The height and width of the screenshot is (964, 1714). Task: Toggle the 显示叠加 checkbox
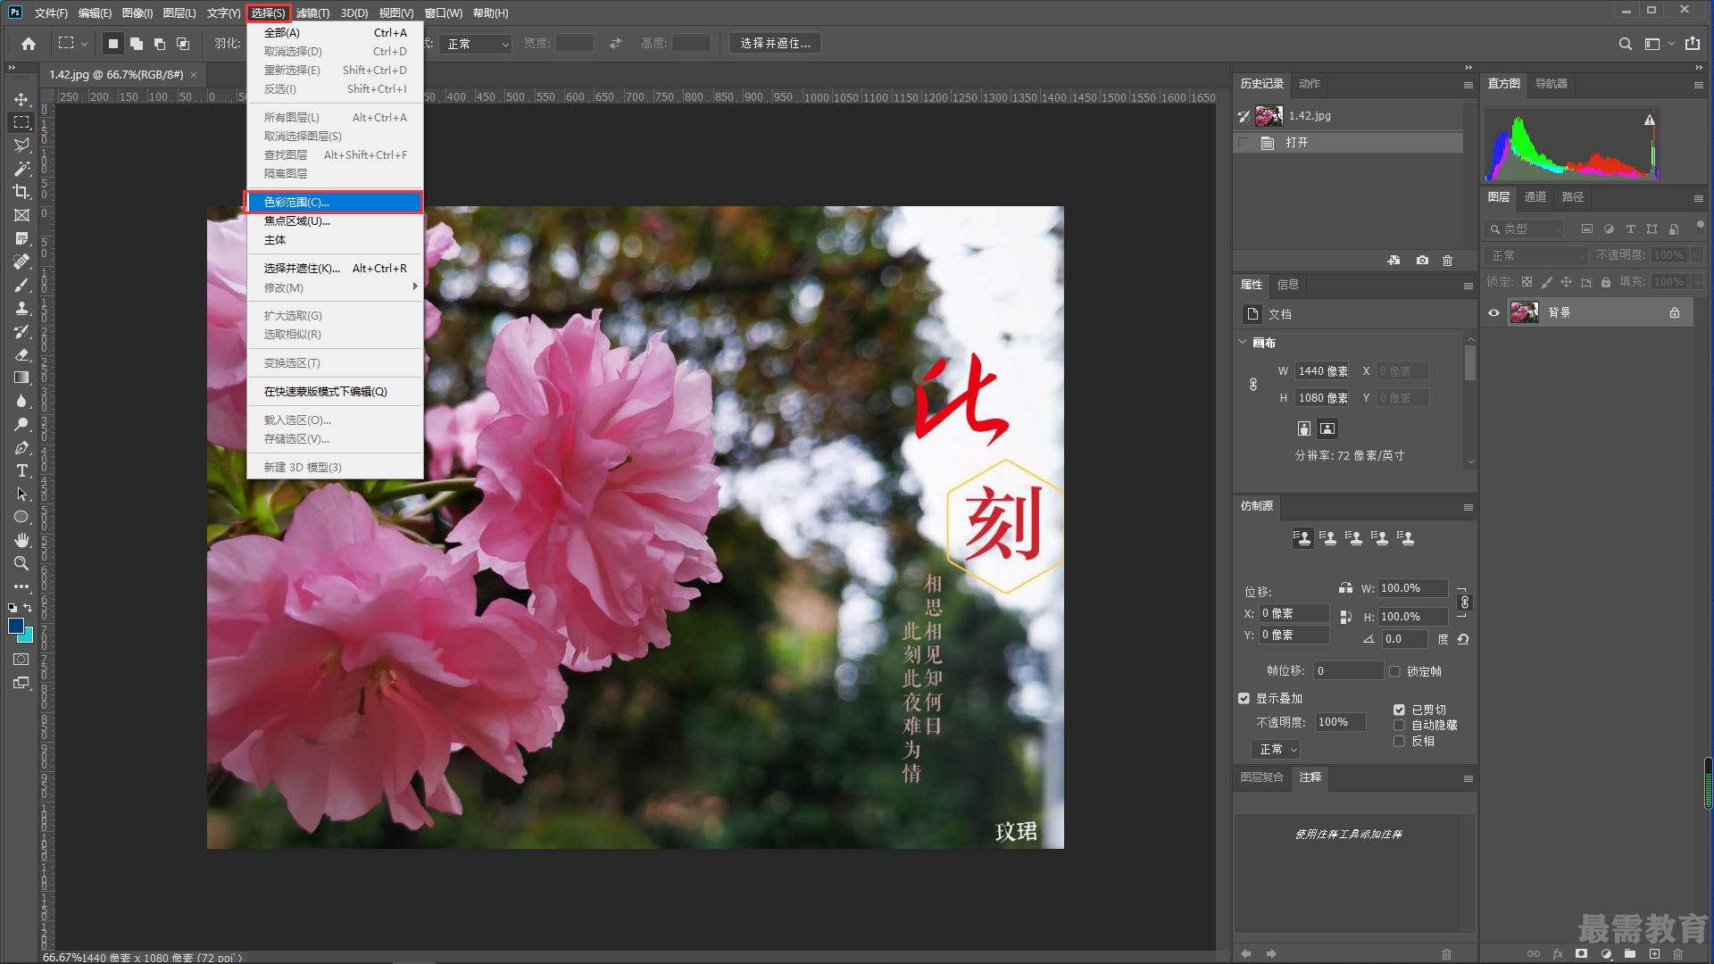1244,698
